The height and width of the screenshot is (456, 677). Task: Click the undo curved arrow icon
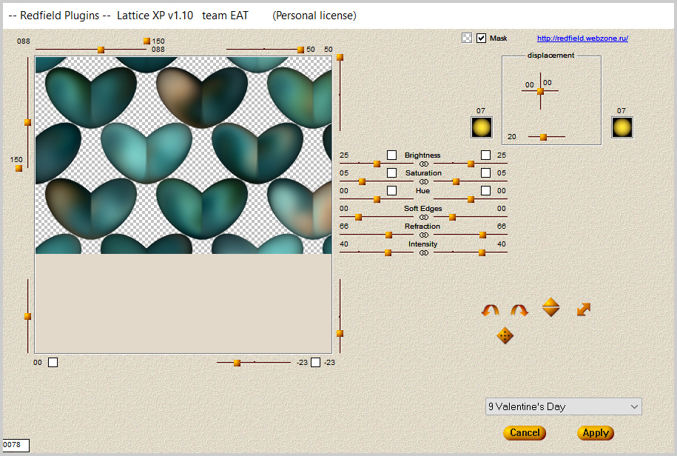(x=490, y=310)
